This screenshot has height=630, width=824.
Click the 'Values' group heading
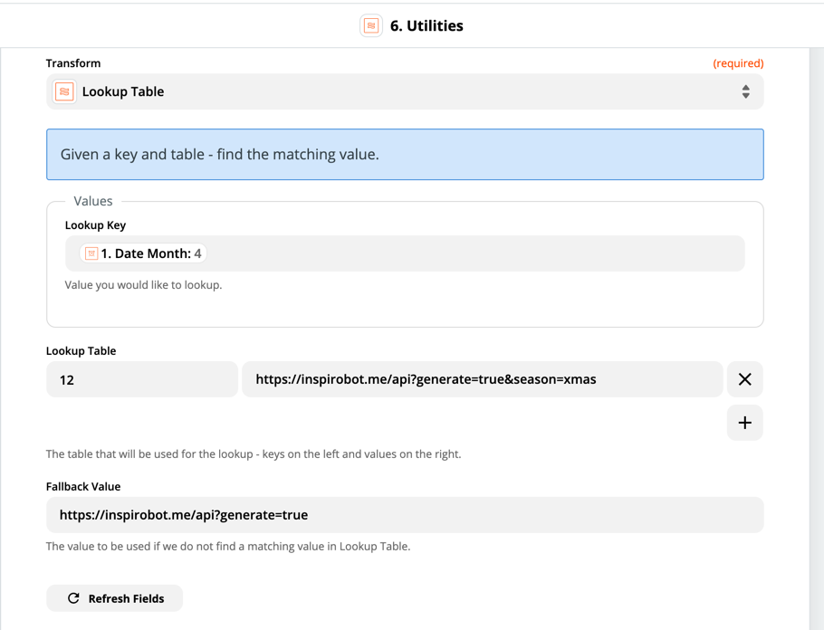(93, 201)
